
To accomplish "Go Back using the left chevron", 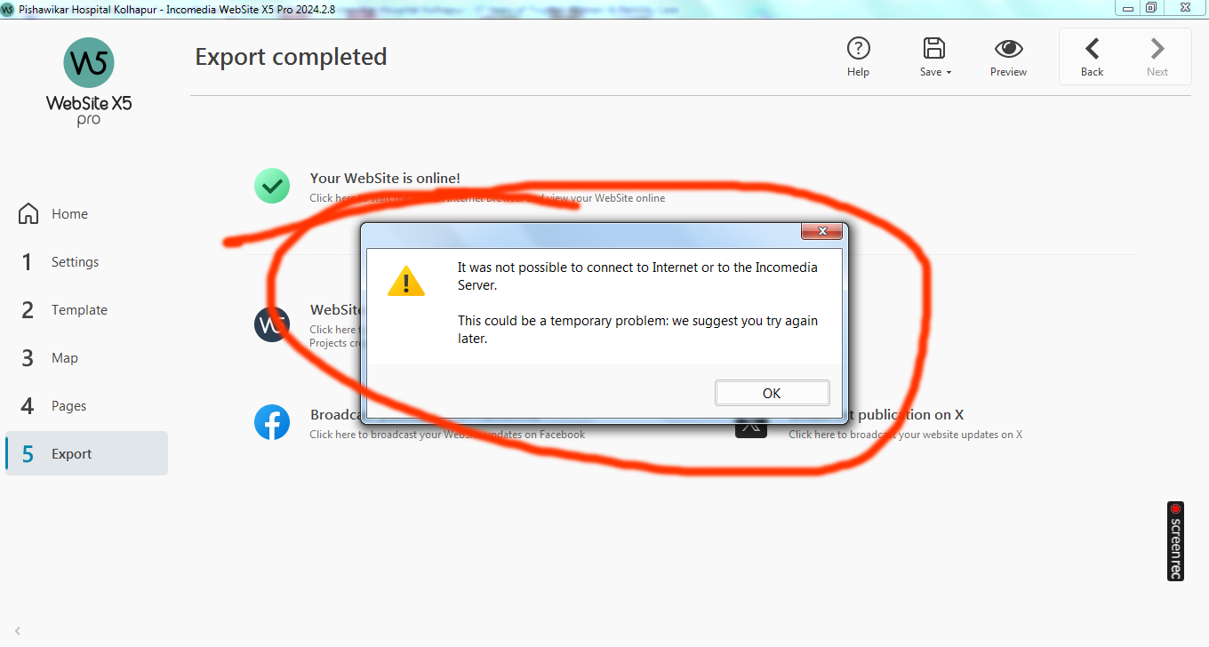I will pyautogui.click(x=1092, y=48).
